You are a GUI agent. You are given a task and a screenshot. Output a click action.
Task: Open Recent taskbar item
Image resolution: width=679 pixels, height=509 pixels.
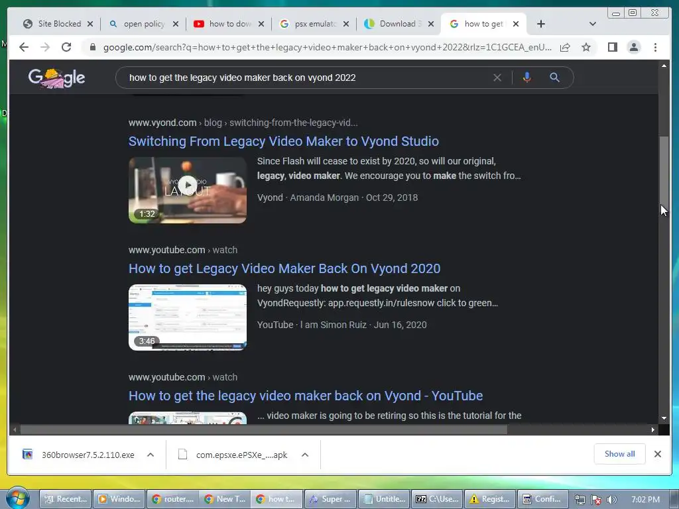(x=66, y=499)
